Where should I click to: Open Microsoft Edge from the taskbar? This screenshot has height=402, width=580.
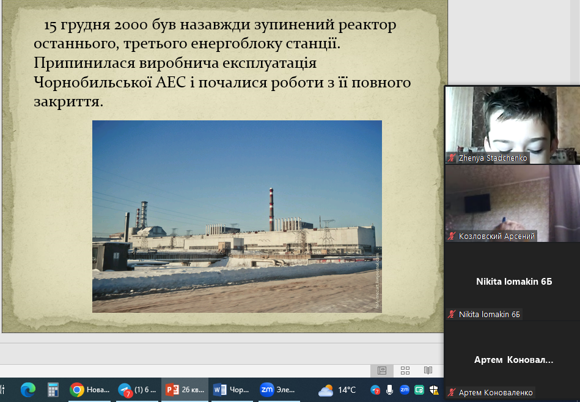pyautogui.click(x=28, y=390)
